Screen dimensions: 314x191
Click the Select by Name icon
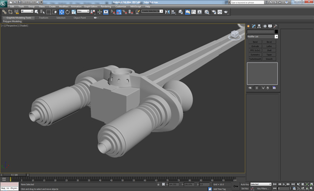(42, 12)
